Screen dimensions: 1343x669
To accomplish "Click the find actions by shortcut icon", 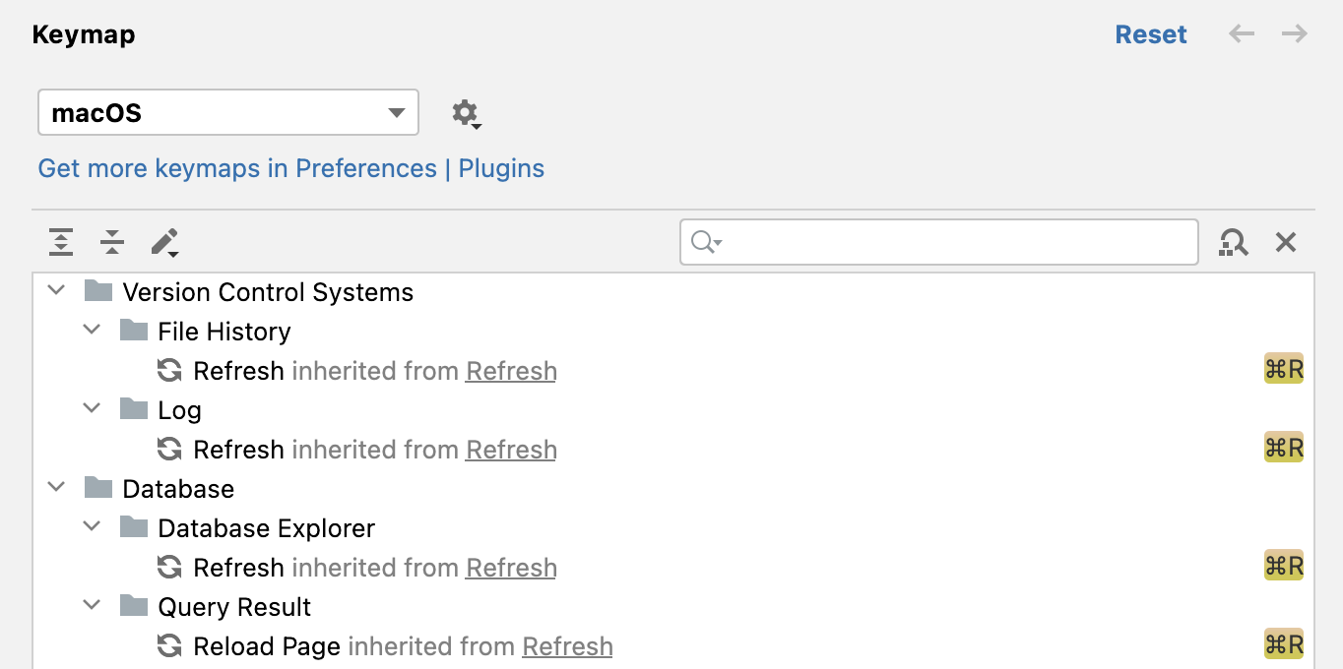I will pos(1233,241).
